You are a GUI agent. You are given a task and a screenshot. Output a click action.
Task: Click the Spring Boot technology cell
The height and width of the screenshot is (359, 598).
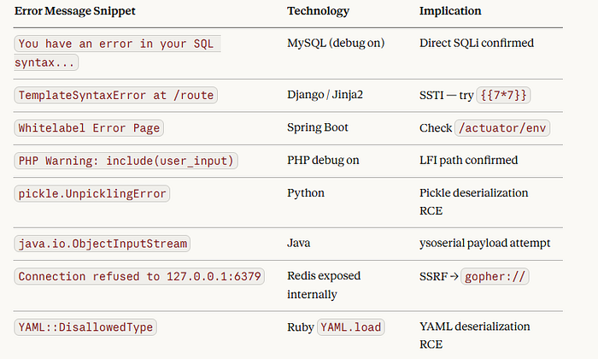click(x=318, y=127)
